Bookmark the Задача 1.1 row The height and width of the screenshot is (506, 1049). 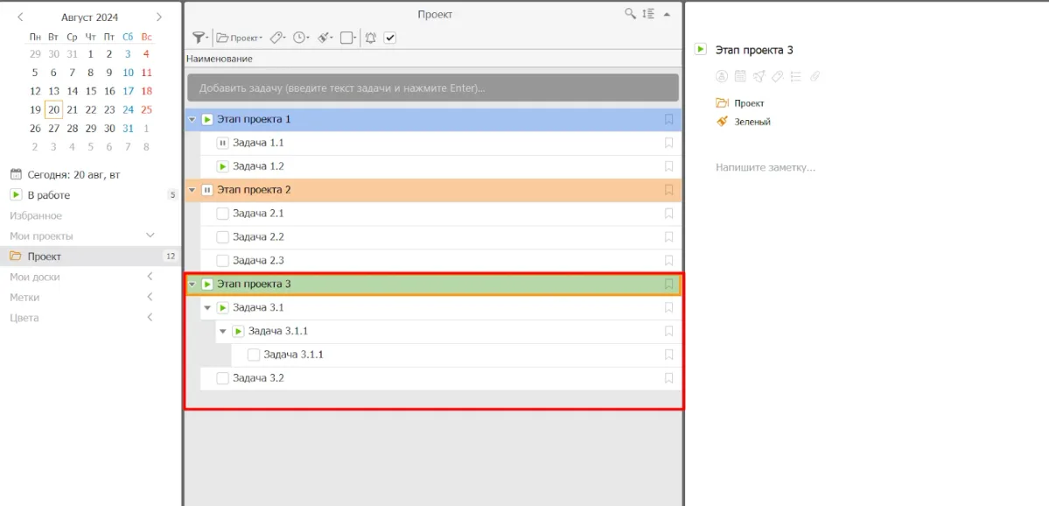pyautogui.click(x=668, y=143)
